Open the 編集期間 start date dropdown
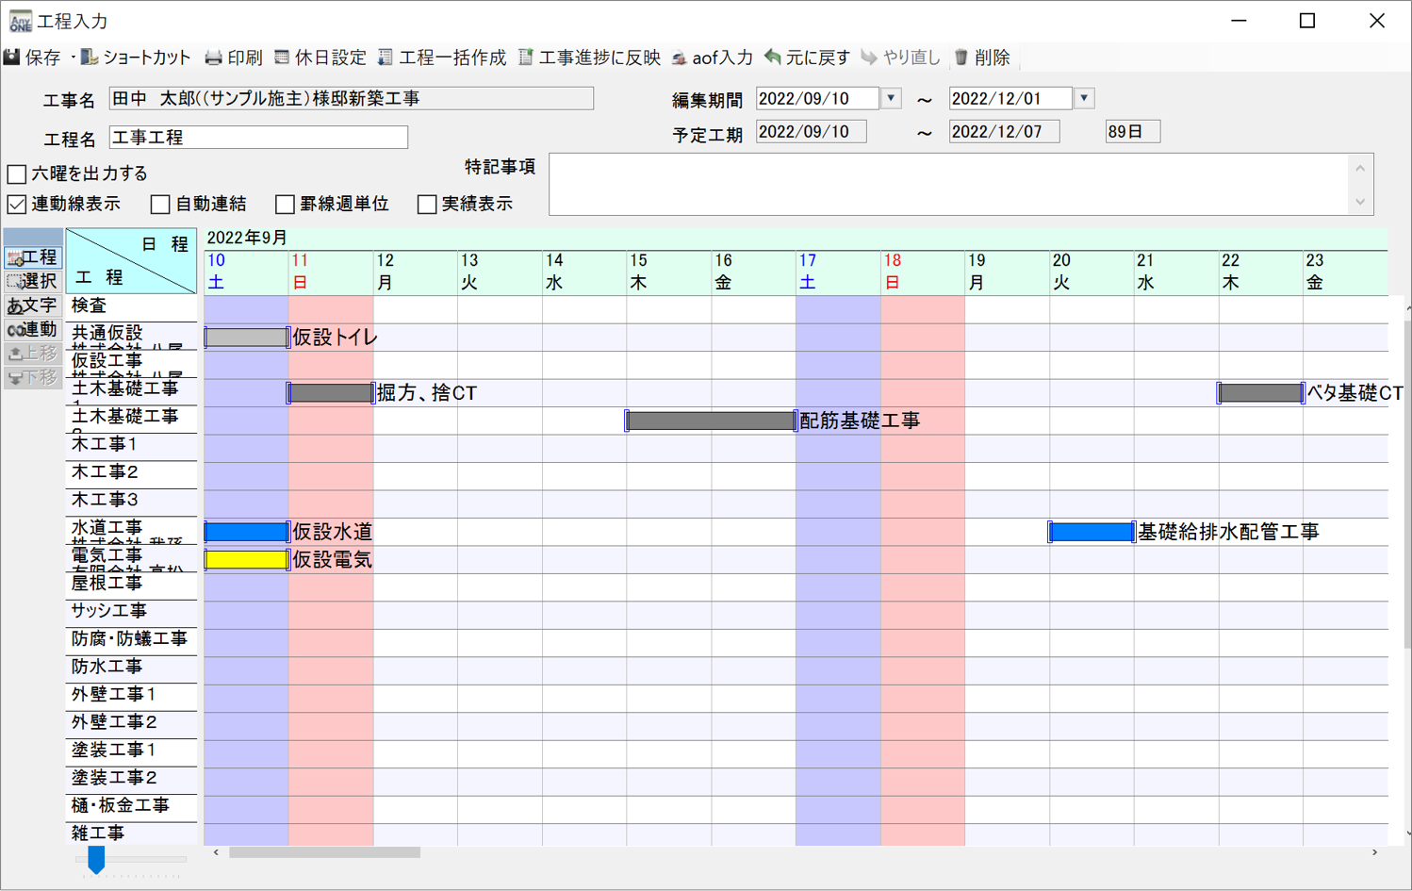The height and width of the screenshot is (891, 1412). point(891,98)
